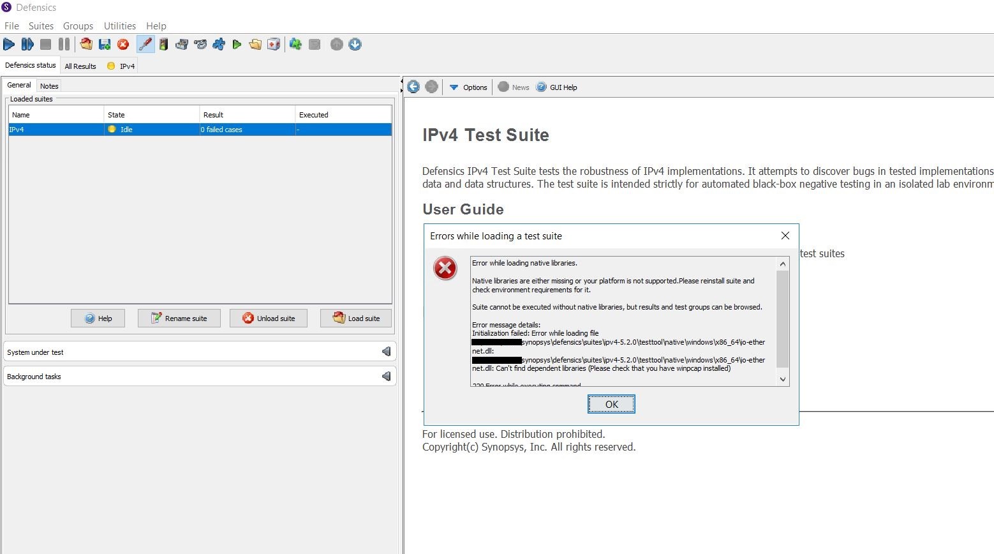Screen dimensions: 994x554
Task: Open the Suites menu
Action: coord(41,26)
